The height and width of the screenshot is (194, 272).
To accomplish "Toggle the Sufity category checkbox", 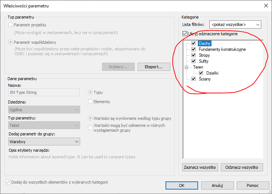I will click(x=193, y=61).
